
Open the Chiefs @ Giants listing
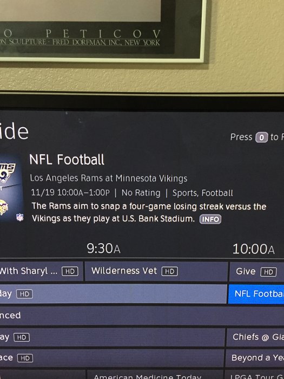pos(255,337)
